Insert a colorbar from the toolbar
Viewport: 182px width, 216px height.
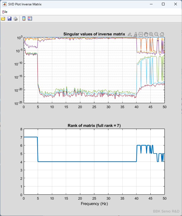pos(24,19)
